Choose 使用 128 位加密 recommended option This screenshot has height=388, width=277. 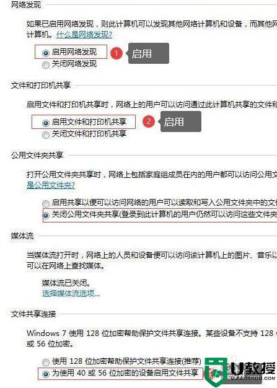[x=45, y=362]
